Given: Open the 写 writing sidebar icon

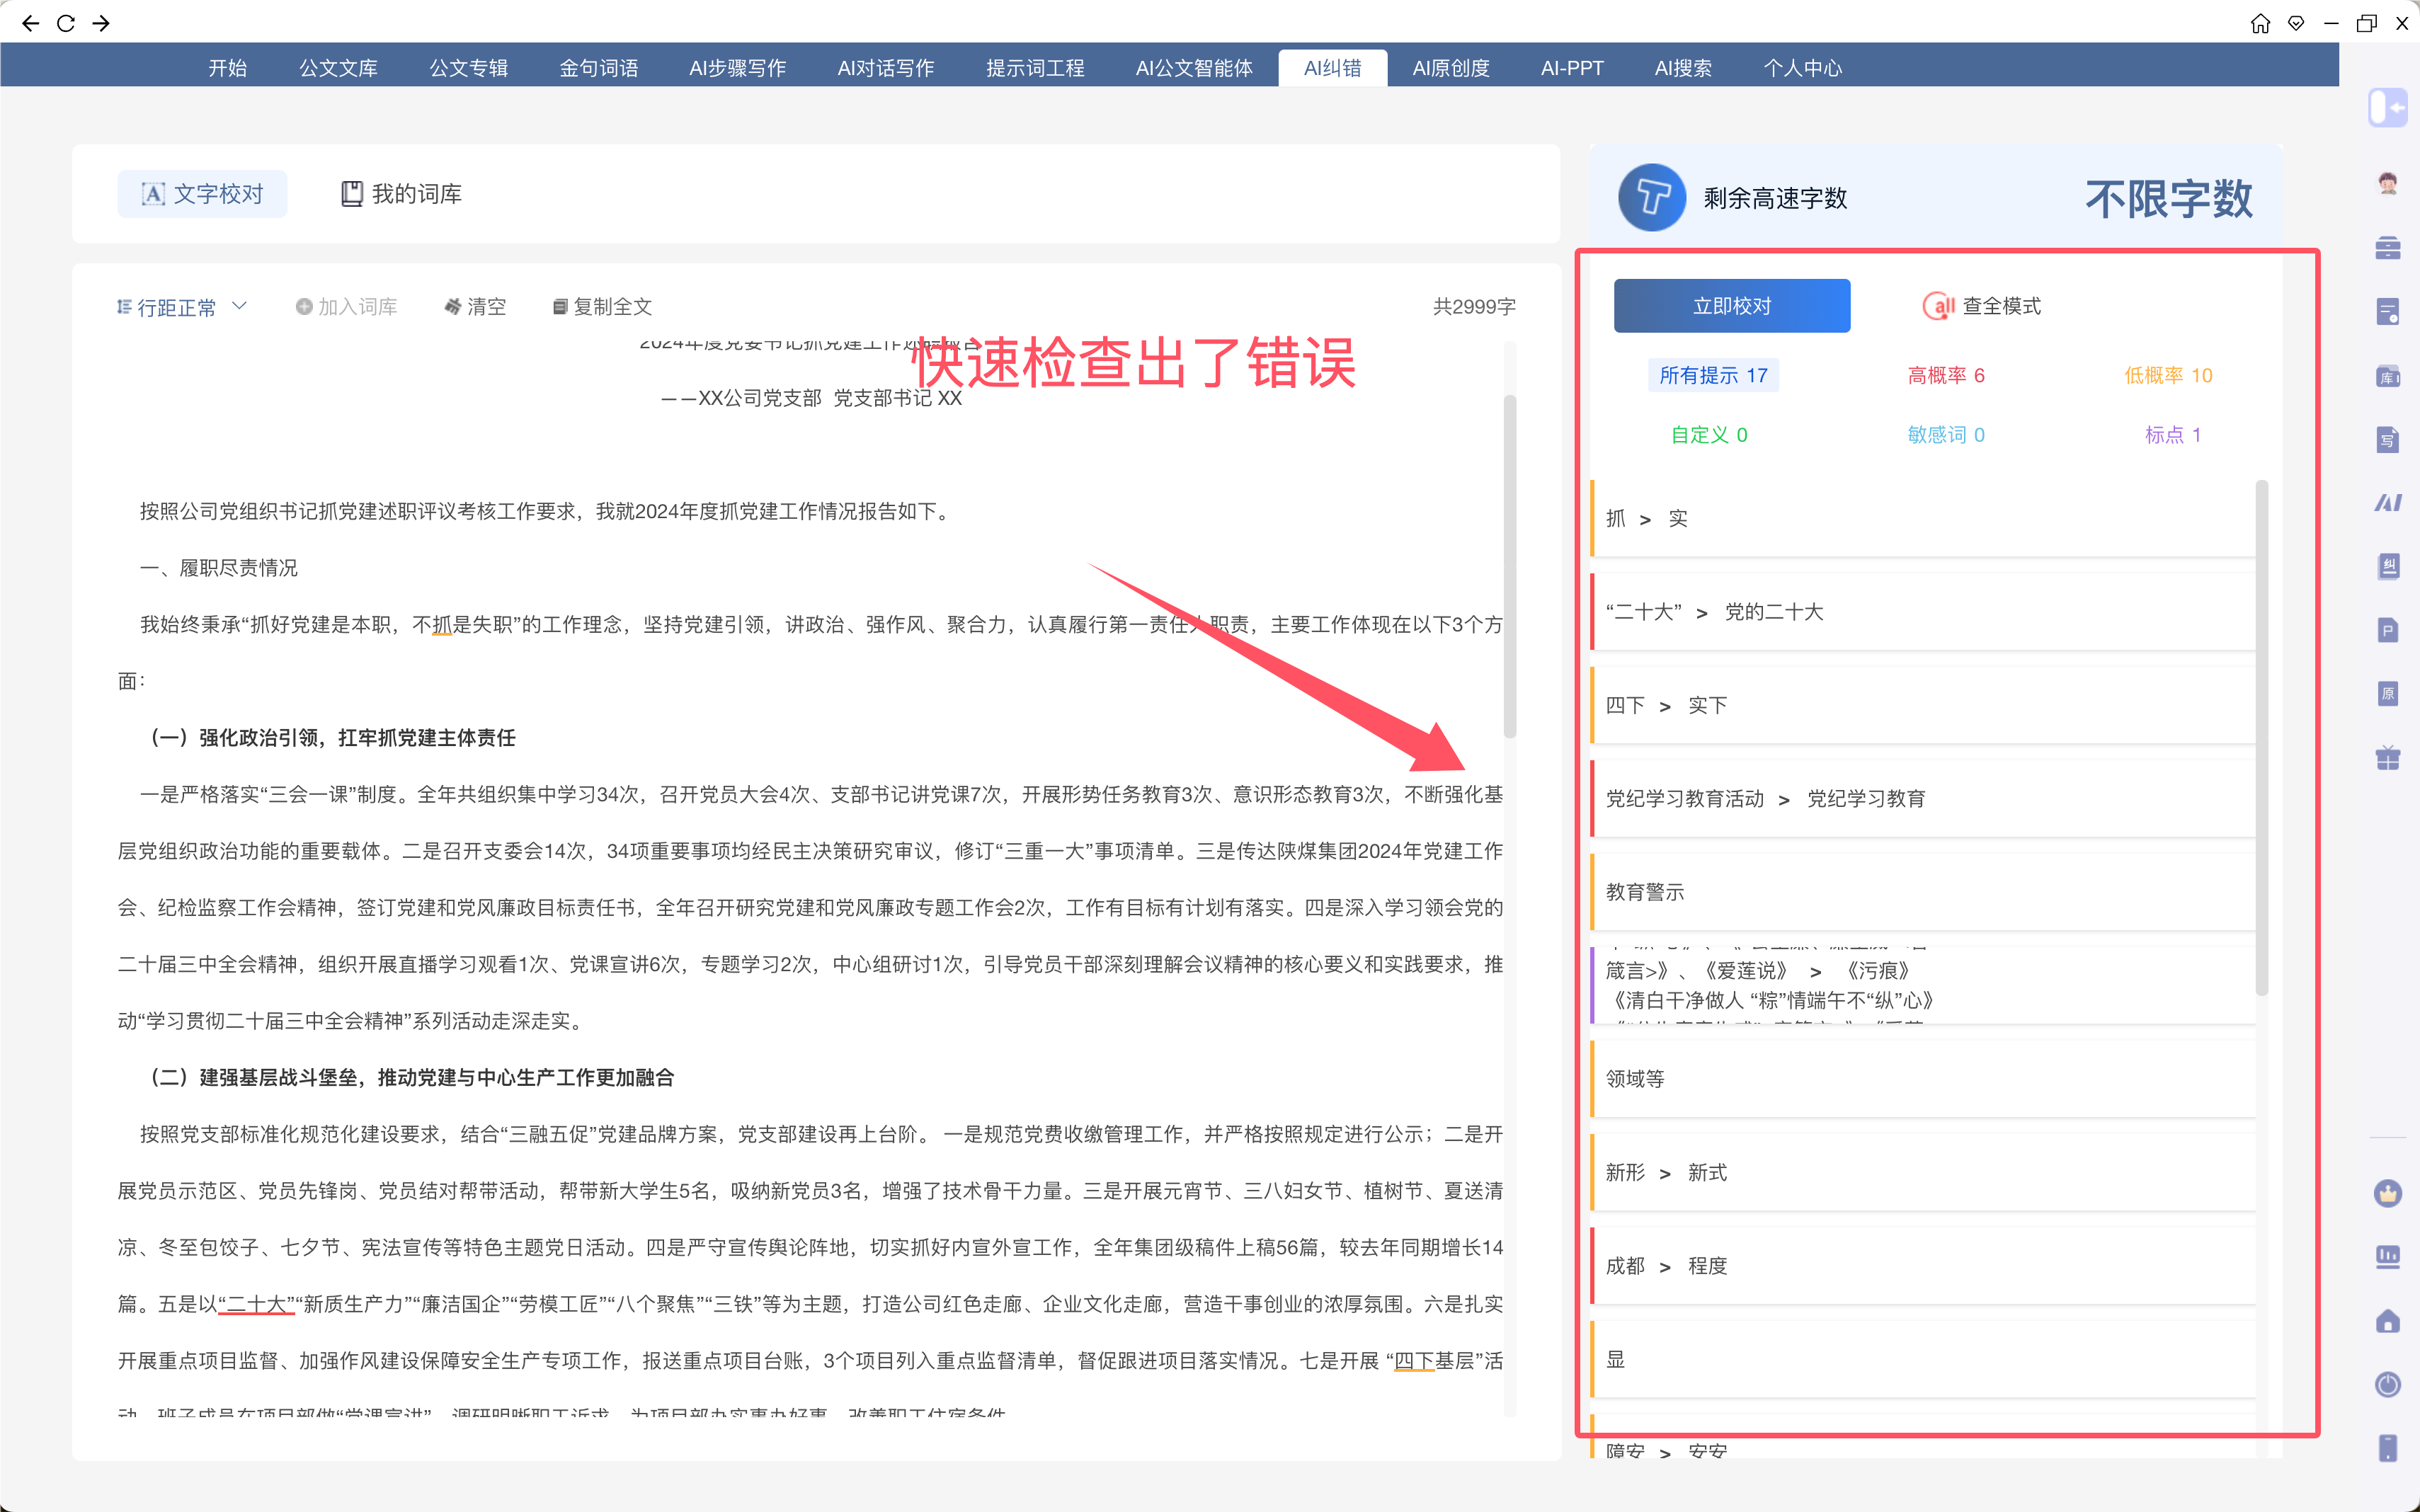Looking at the screenshot, I should (x=2388, y=439).
